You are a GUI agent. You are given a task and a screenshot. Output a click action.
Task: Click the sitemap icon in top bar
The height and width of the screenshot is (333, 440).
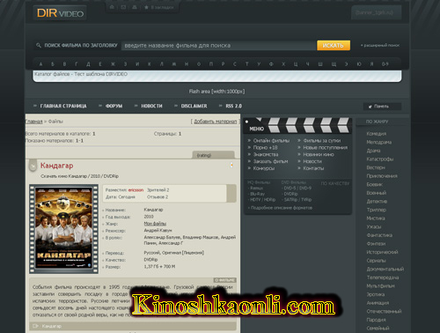tap(135, 7)
